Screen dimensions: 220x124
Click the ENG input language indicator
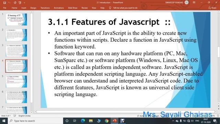[197, 121]
